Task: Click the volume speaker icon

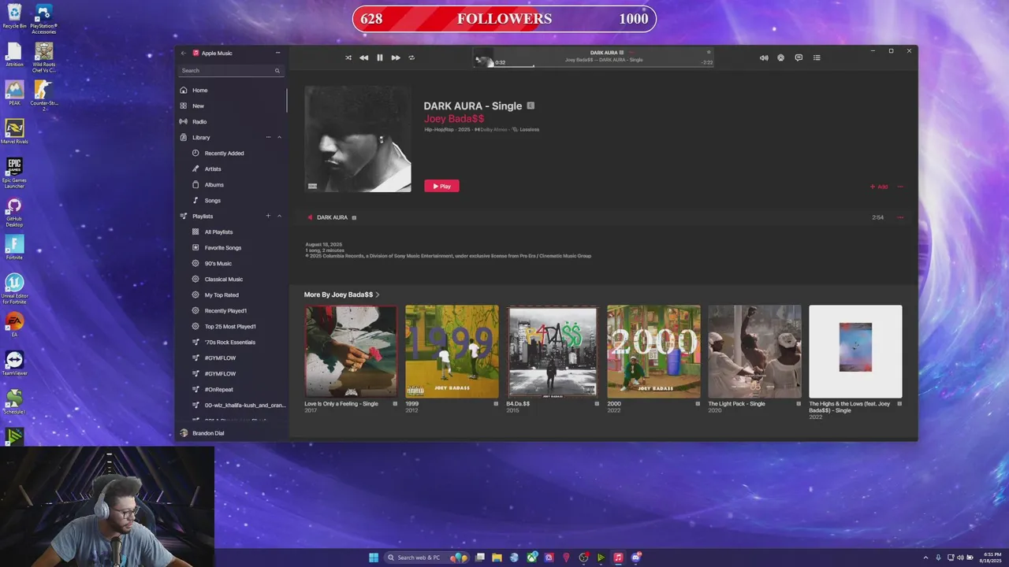Action: tap(763, 57)
